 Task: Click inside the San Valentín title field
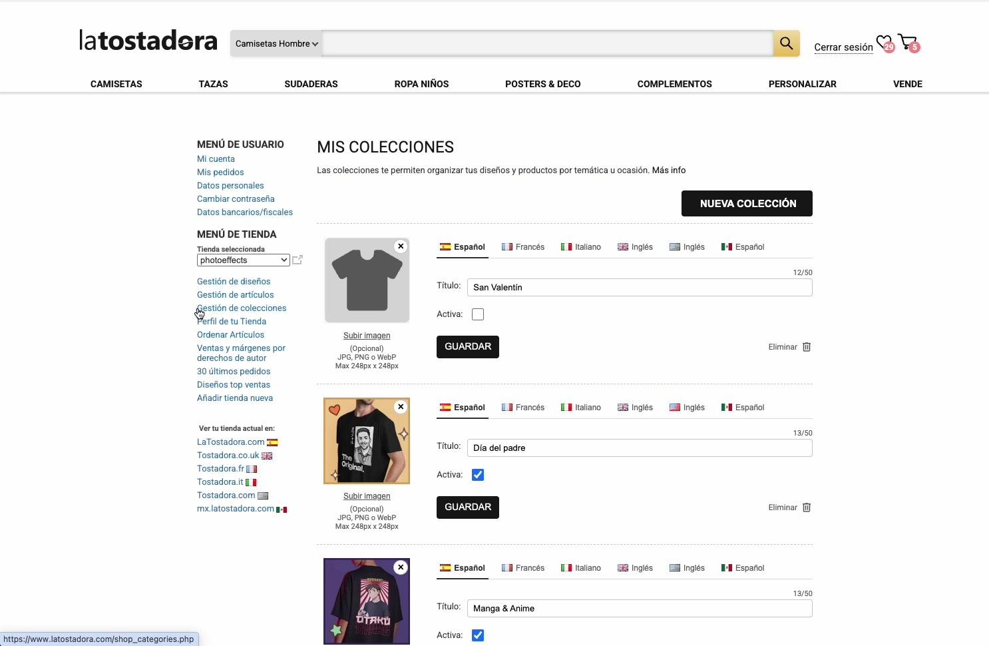pyautogui.click(x=639, y=287)
